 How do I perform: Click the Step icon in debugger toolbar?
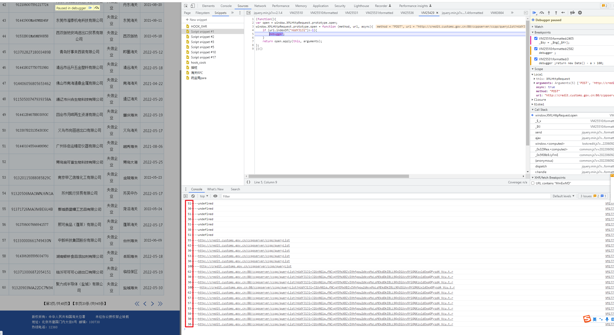click(563, 13)
